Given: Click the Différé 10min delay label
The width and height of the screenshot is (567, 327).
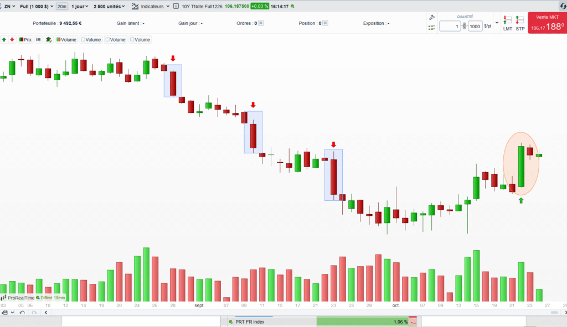Looking at the screenshot, I should (53, 298).
